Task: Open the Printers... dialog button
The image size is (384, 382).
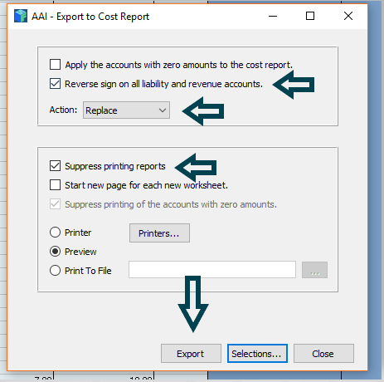Action: coord(159,233)
